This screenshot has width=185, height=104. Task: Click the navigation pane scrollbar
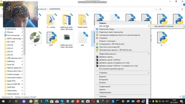click(x=24, y=41)
